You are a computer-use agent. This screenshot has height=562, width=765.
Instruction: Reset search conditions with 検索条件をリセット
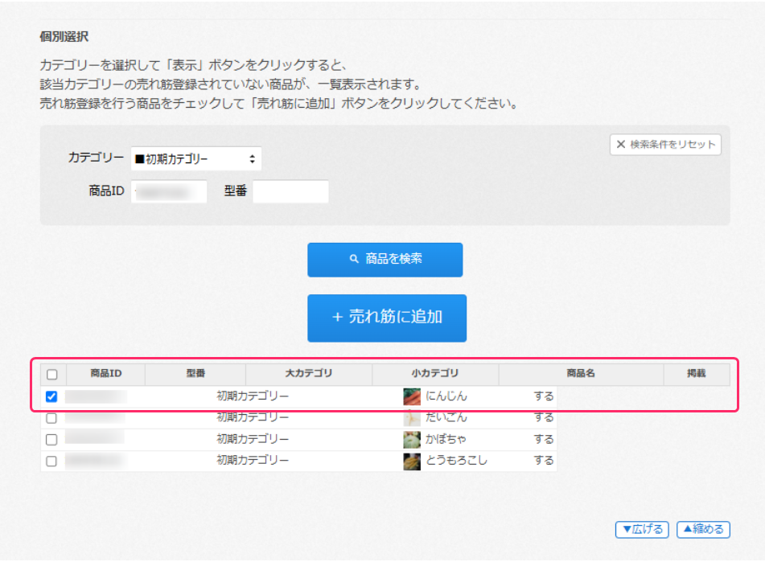(665, 145)
